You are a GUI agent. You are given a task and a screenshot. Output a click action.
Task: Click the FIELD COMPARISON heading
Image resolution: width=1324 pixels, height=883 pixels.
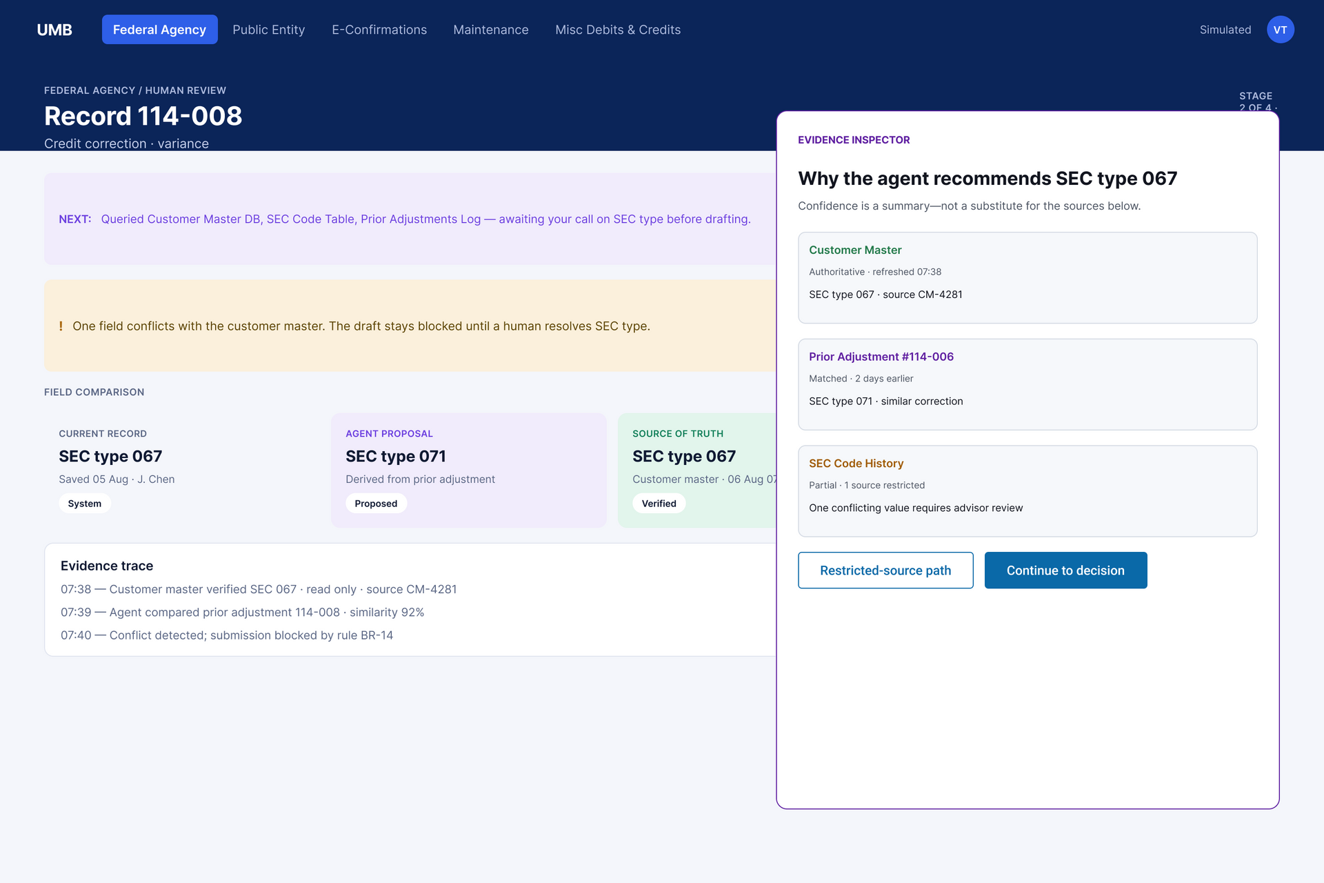pos(94,392)
